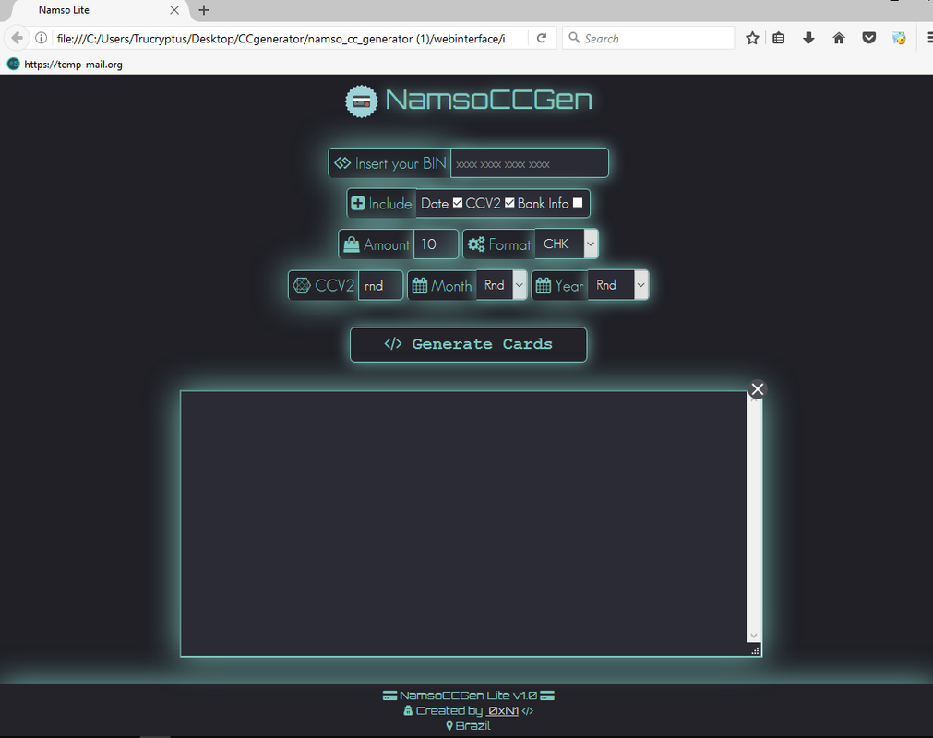Click NamsoCCGen Lite v1.0 footer text
The image size is (933, 738).
point(468,696)
